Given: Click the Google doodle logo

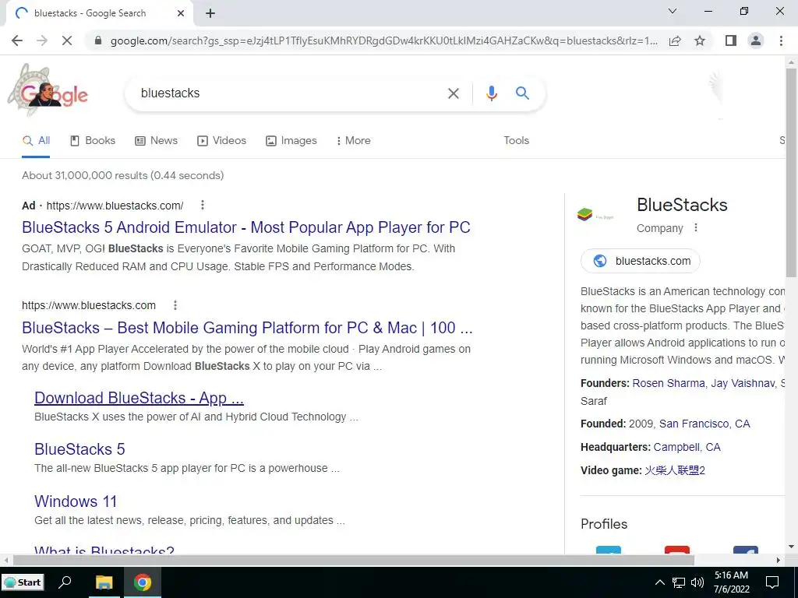Looking at the screenshot, I should coord(48,92).
